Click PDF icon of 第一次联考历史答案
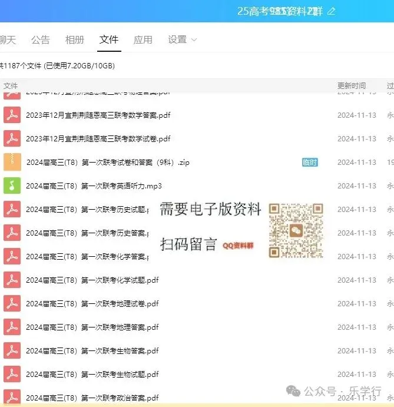Screen dimensions: 394x407 click(x=12, y=233)
